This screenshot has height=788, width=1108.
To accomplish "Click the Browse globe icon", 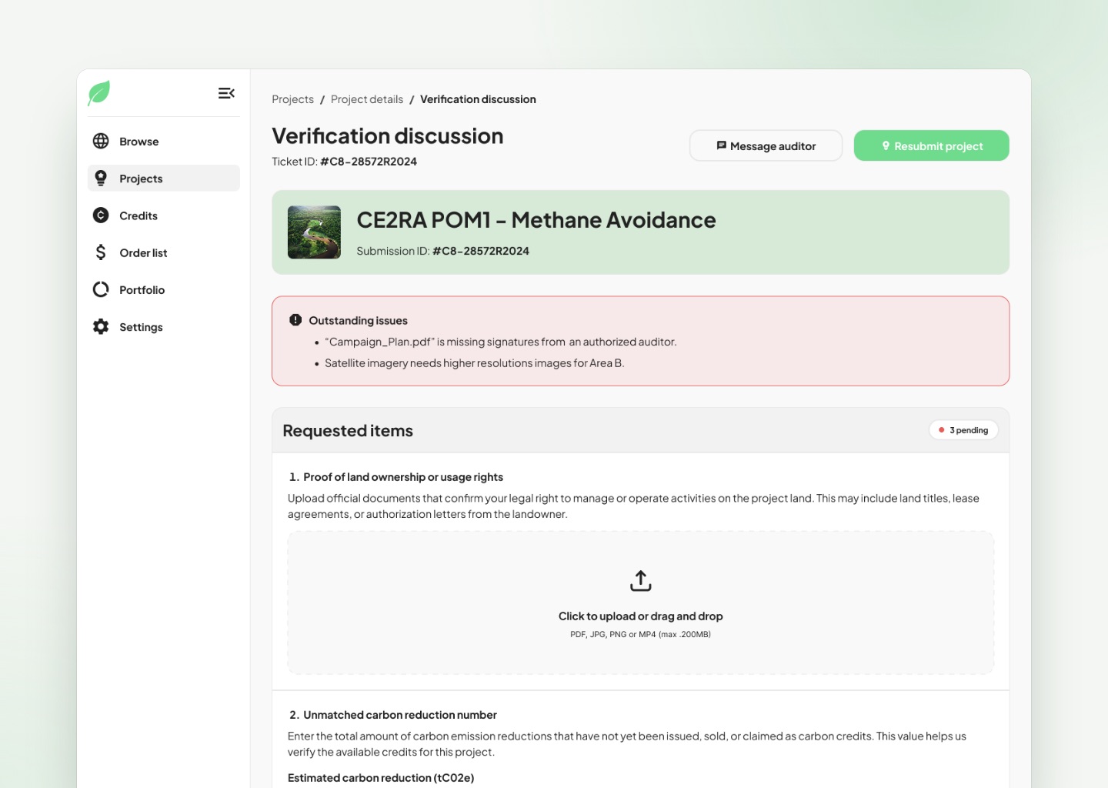I will tap(101, 141).
